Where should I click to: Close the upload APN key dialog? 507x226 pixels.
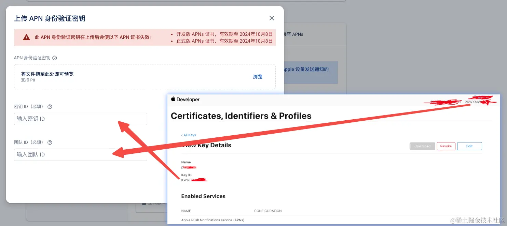pyautogui.click(x=272, y=18)
